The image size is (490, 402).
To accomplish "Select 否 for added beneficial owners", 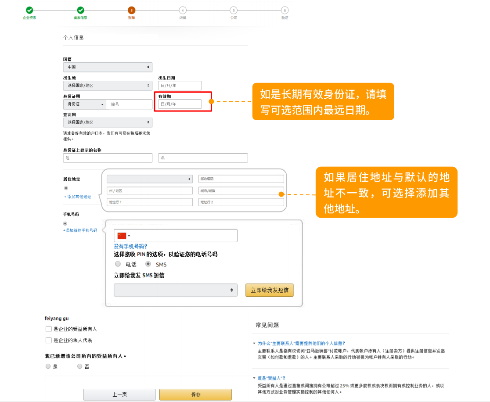I will [79, 366].
